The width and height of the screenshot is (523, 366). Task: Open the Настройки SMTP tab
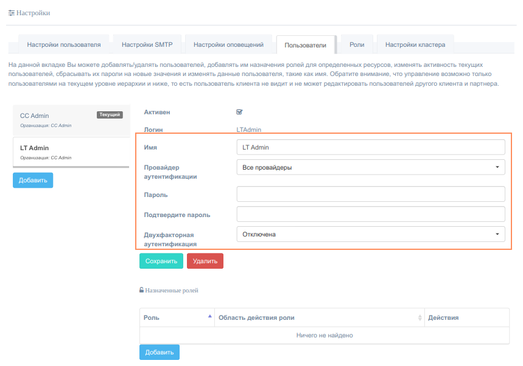(x=147, y=44)
